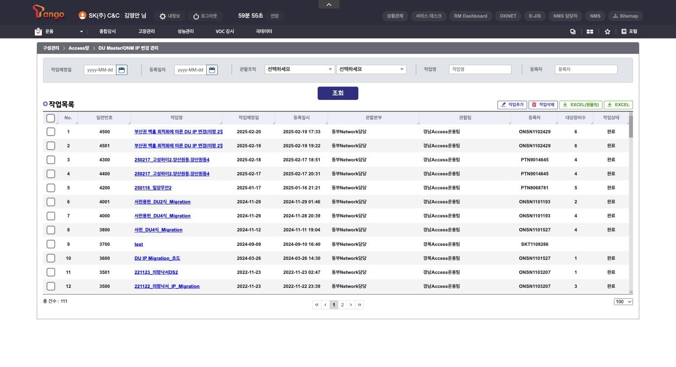Open 내정보 settings gear
676x367 pixels.
(163, 16)
